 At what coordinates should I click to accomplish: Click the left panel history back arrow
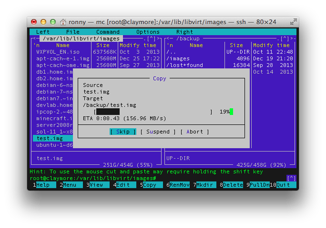coord(35,38)
